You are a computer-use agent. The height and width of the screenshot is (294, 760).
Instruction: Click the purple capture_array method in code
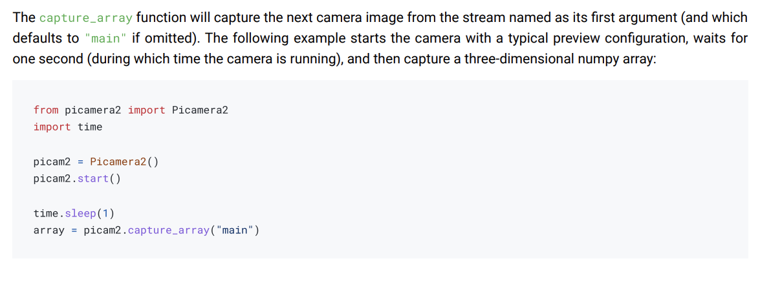click(168, 230)
